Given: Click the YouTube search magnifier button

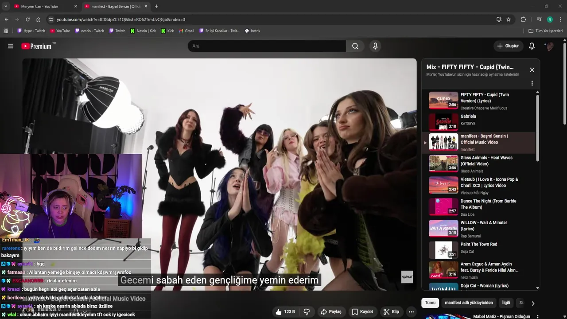Looking at the screenshot, I should coord(355,46).
